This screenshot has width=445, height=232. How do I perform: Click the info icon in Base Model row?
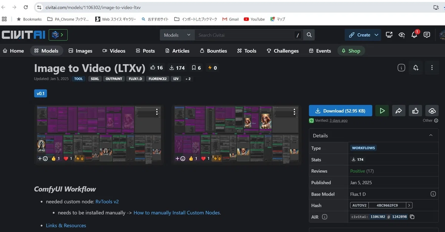click(433, 194)
